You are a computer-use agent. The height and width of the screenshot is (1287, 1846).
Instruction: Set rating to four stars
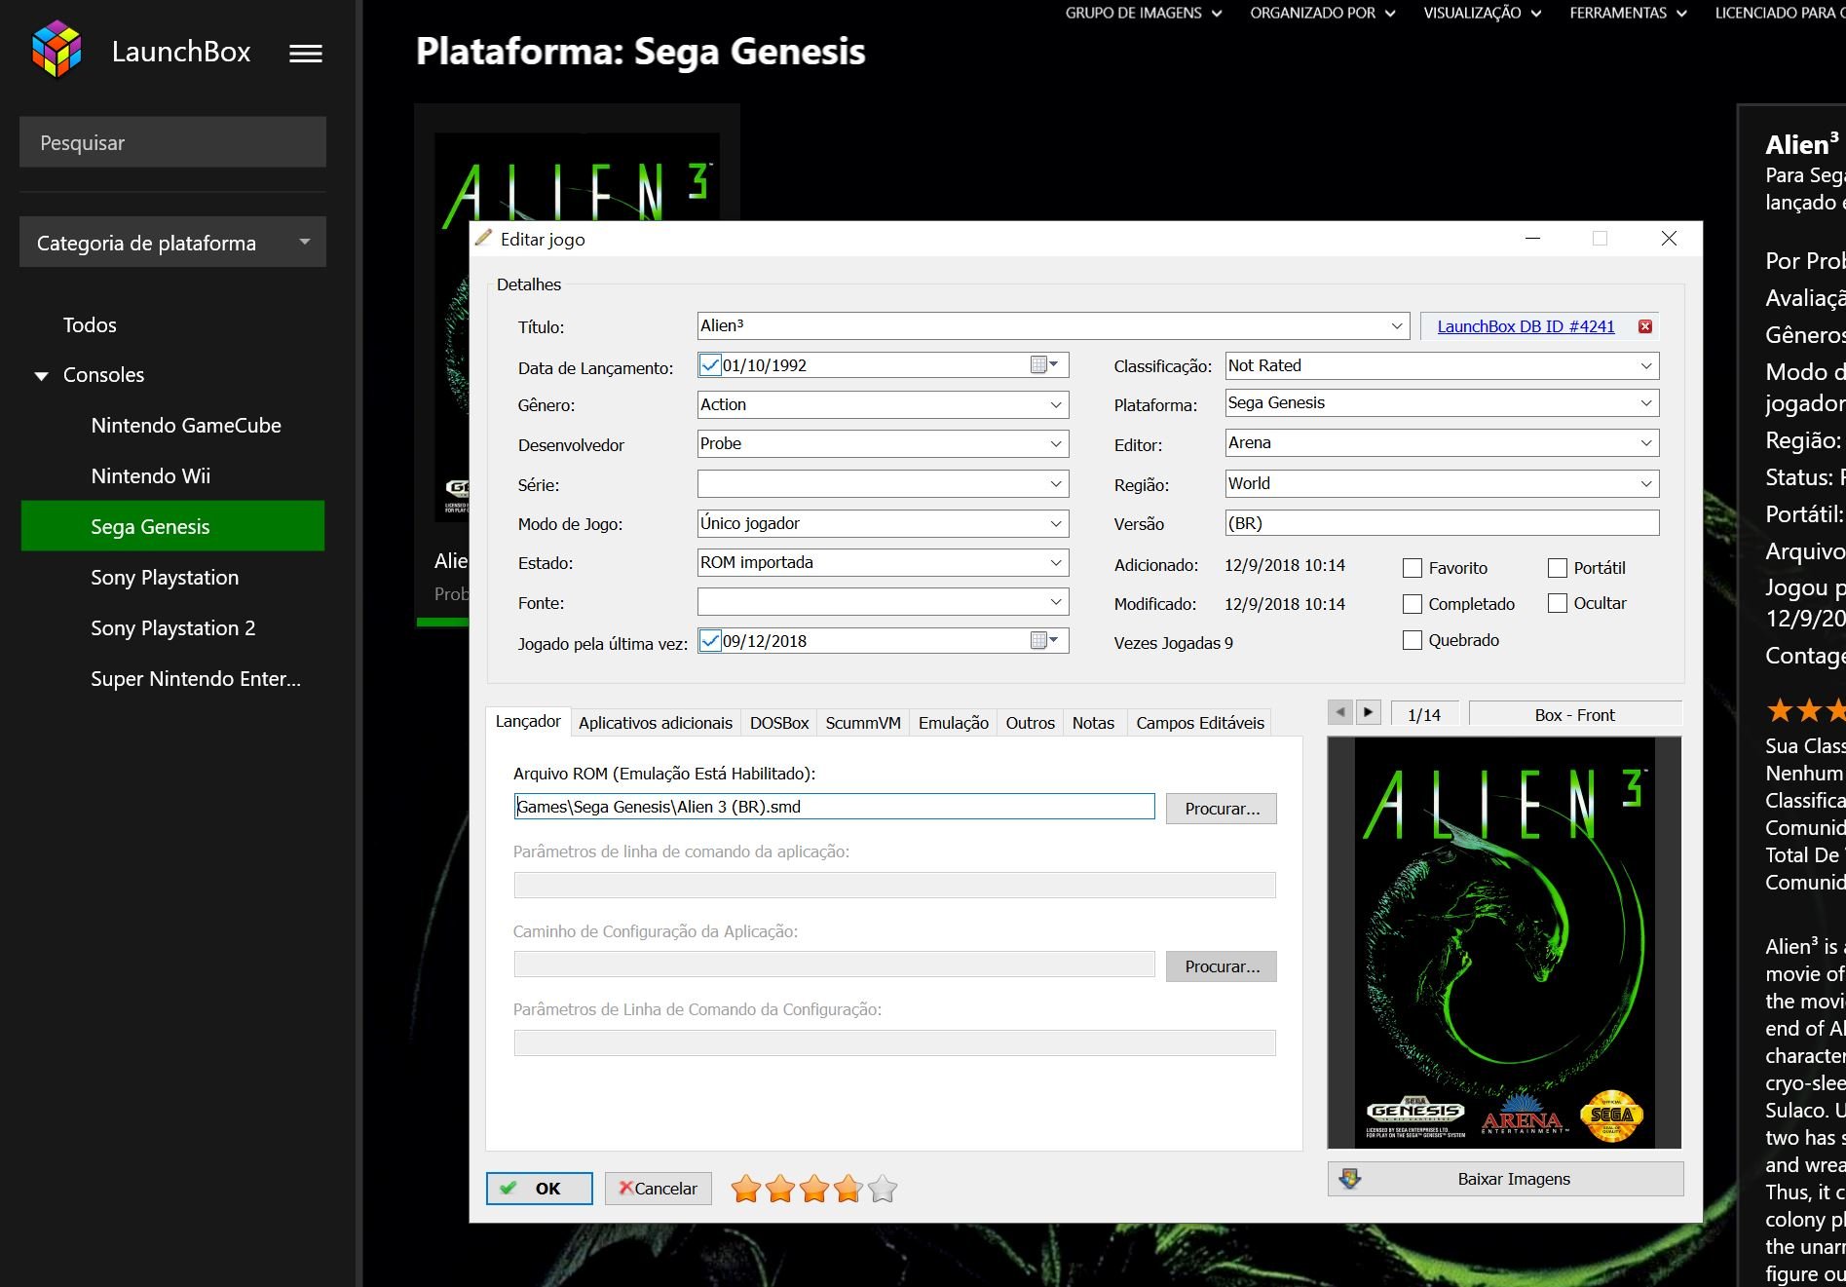(x=848, y=1189)
